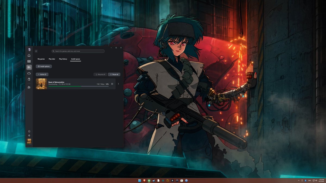Click the 54% progress value
This screenshot has width=326, height=183.
click(107, 84)
